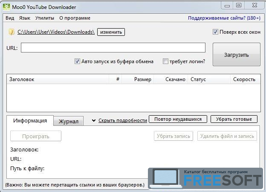Click the Moo0 app icon in title bar
266x192 pixels.
coord(6,7)
